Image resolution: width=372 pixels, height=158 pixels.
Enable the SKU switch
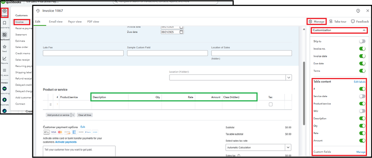pos(362,111)
